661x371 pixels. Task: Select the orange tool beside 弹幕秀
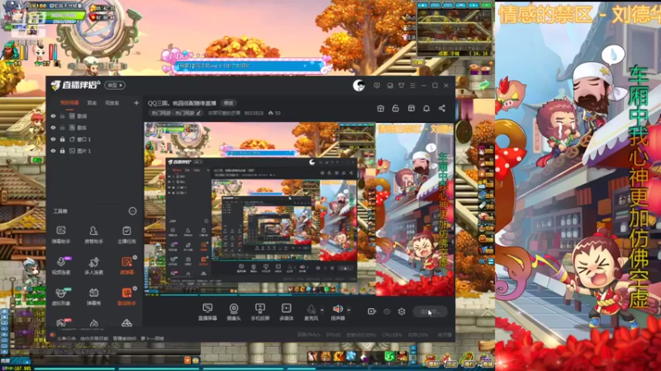(x=126, y=296)
